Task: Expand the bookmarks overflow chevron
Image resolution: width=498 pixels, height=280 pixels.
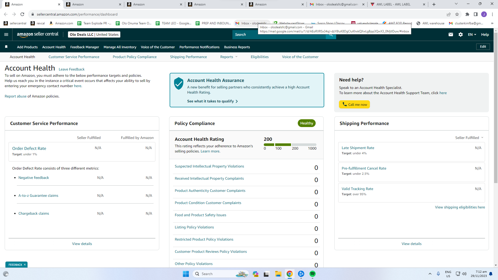Action: click(492, 23)
